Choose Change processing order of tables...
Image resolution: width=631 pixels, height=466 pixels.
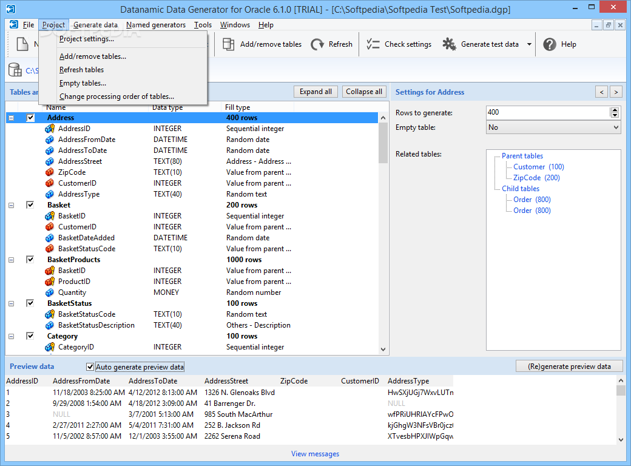coord(116,96)
